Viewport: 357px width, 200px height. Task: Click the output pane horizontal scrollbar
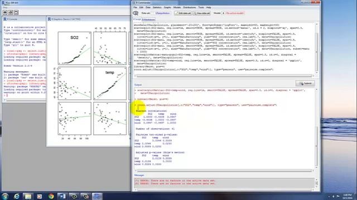(x=224, y=171)
